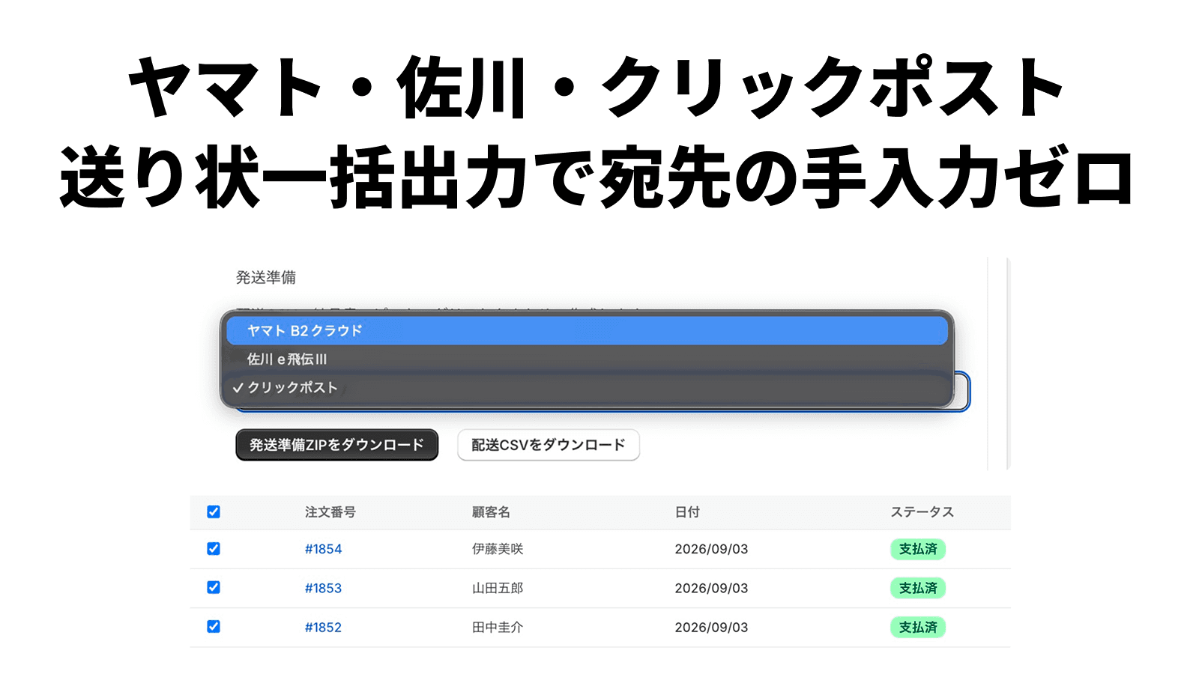Choose 佐川 e飛伝III from the list
Viewport: 1199px width, 674px height.
tap(587, 359)
